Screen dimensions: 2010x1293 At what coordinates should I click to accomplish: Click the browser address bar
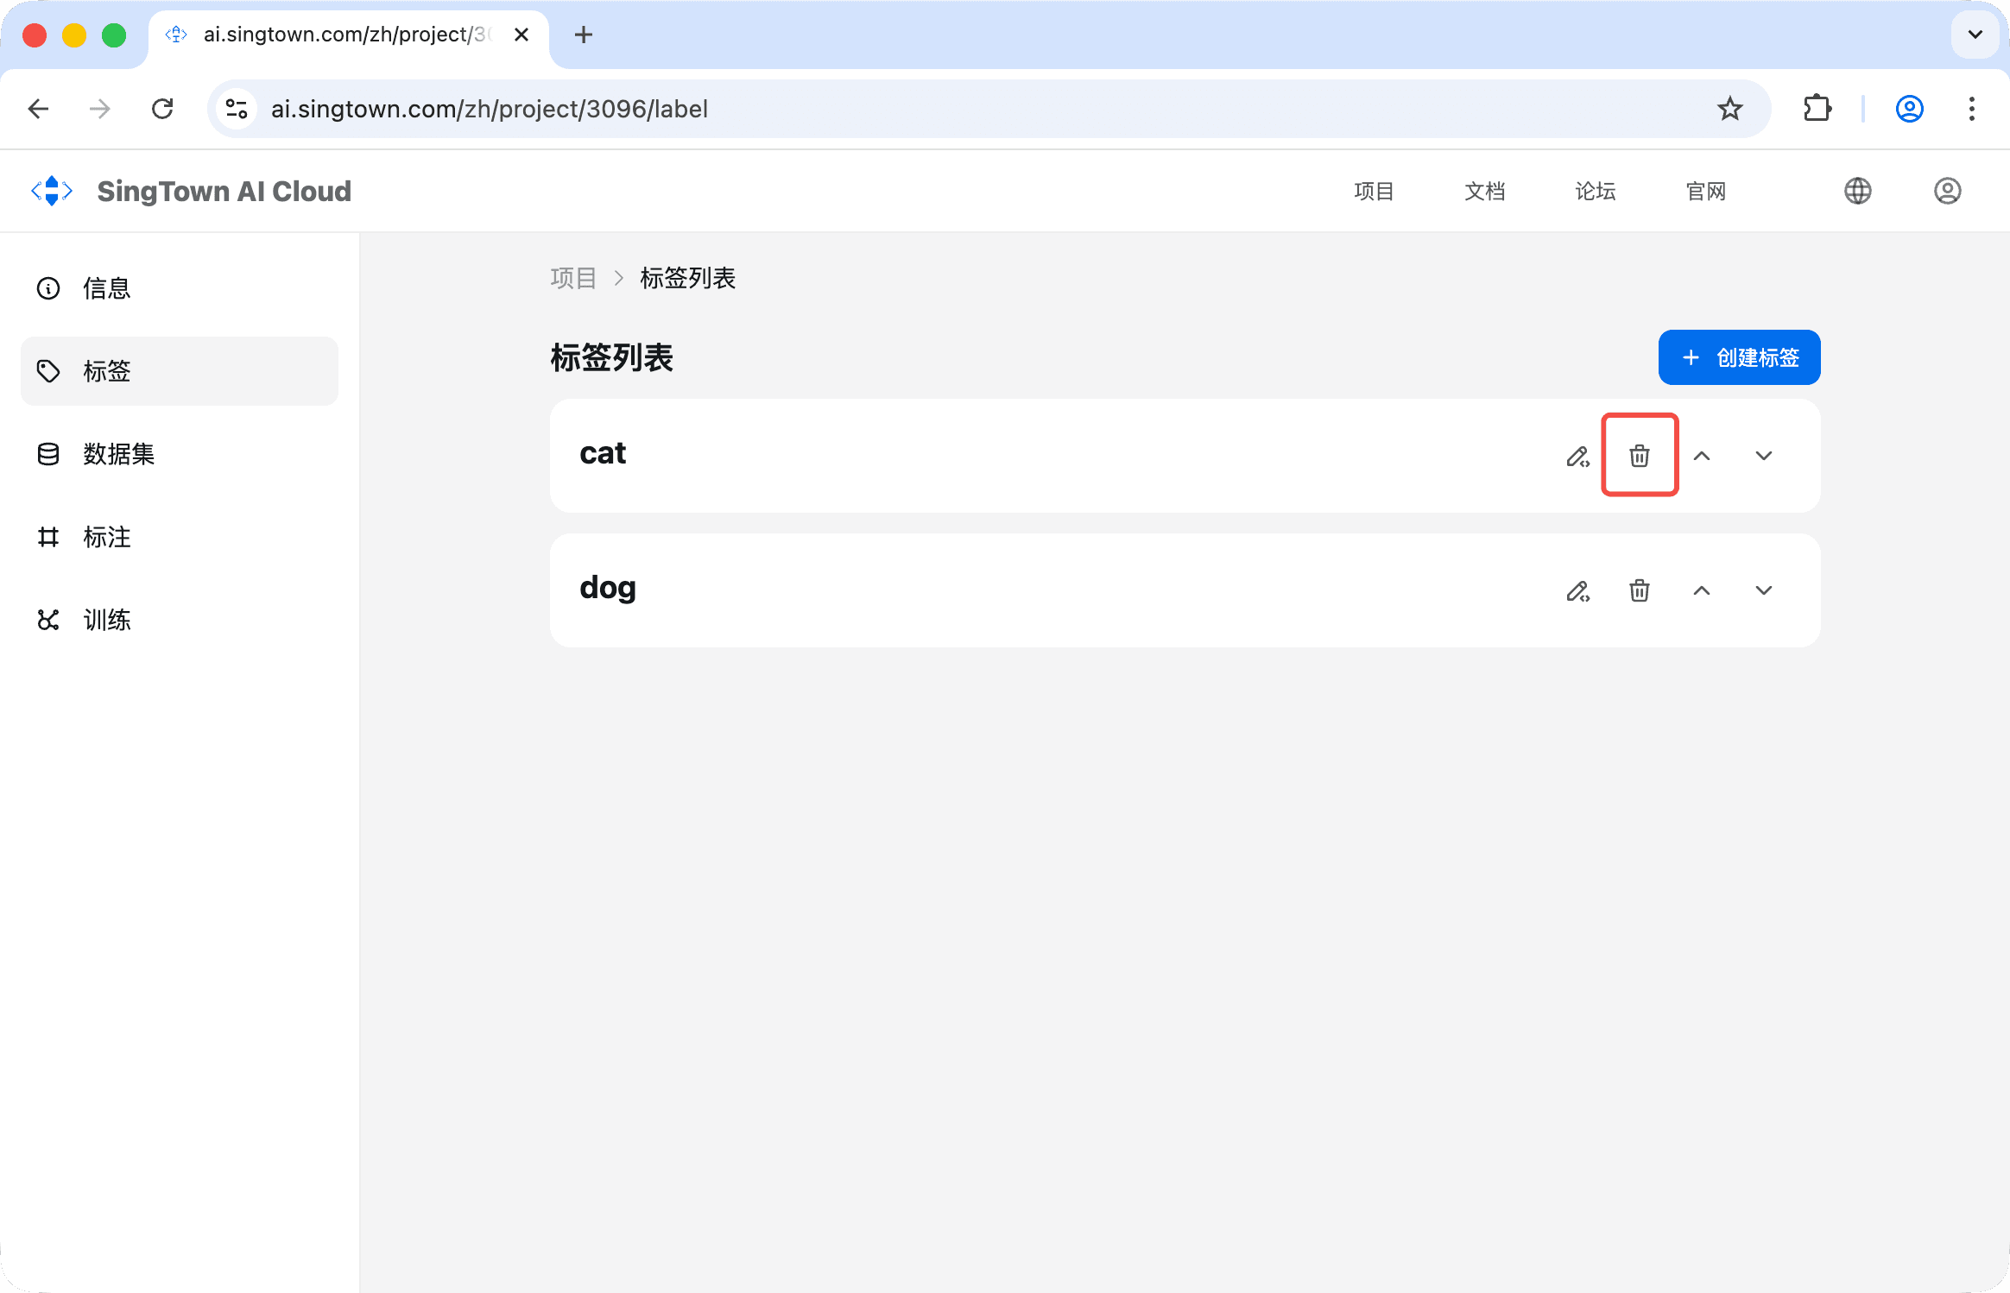pyautogui.click(x=950, y=109)
